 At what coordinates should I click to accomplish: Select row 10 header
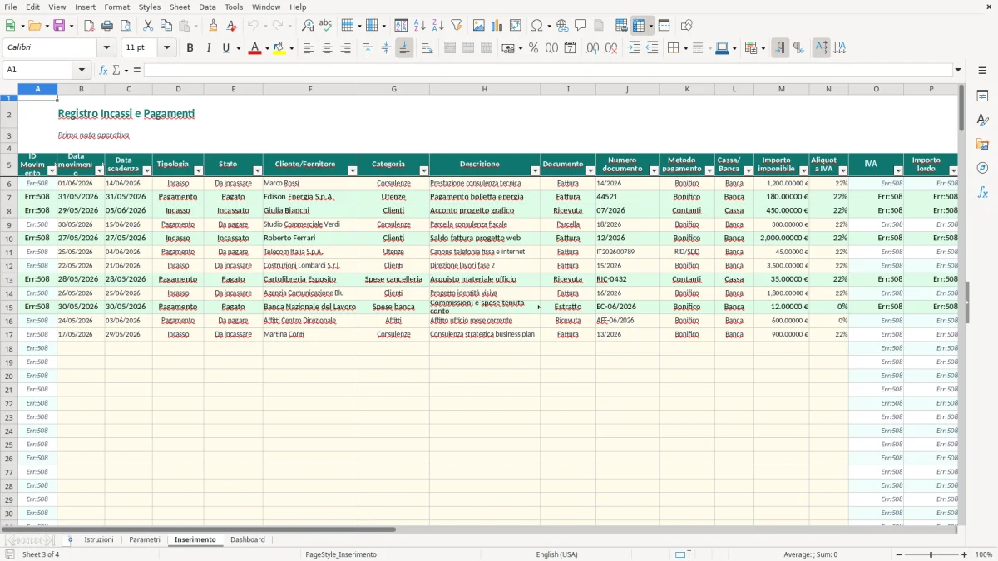[9, 239]
